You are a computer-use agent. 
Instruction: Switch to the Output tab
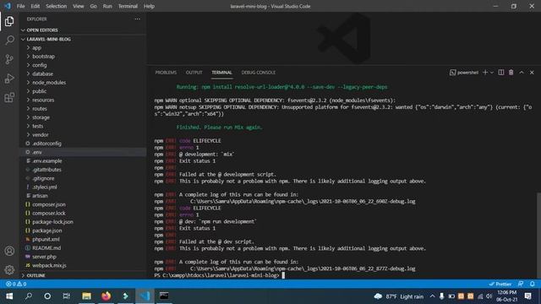pyautogui.click(x=194, y=73)
